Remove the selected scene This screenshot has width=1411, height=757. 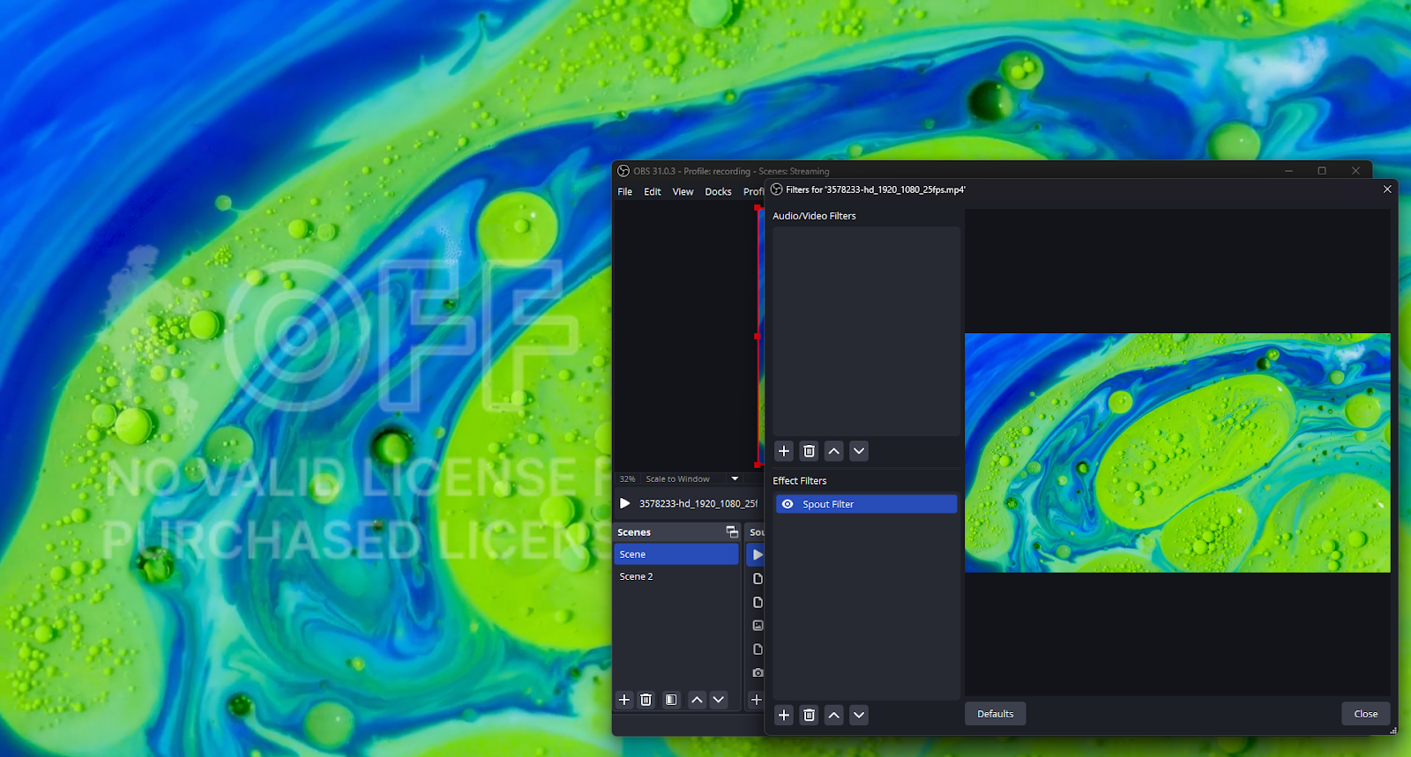click(x=646, y=700)
